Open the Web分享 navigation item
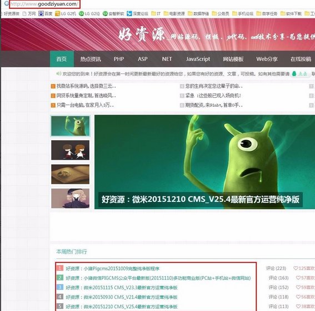The width and height of the screenshot is (315, 311). pos(267,59)
